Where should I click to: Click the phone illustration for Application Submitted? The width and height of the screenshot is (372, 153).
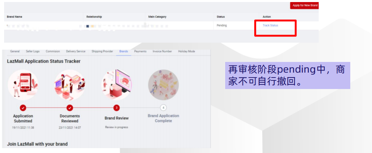pos(23,85)
